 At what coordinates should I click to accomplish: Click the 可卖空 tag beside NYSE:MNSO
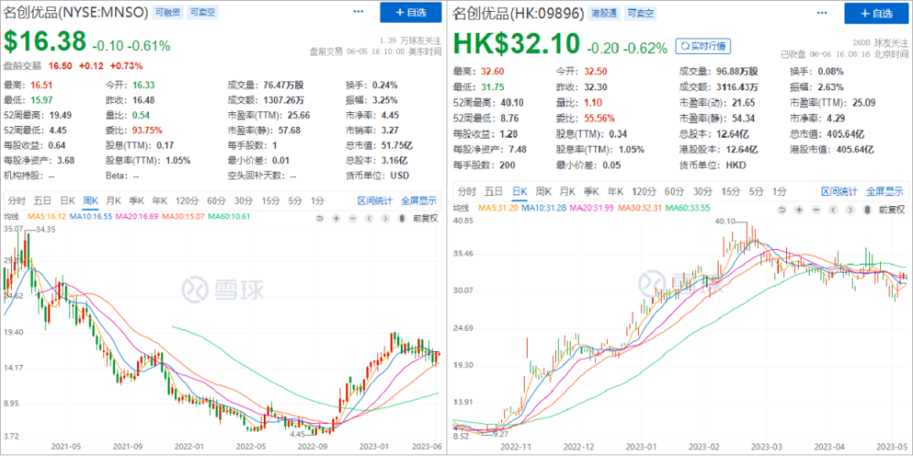204,13
